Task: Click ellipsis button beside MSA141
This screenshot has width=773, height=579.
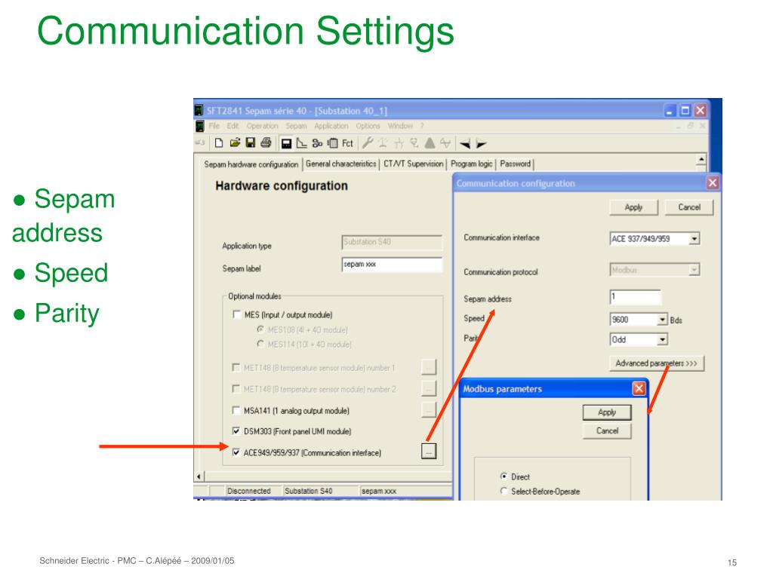Action: click(x=429, y=409)
